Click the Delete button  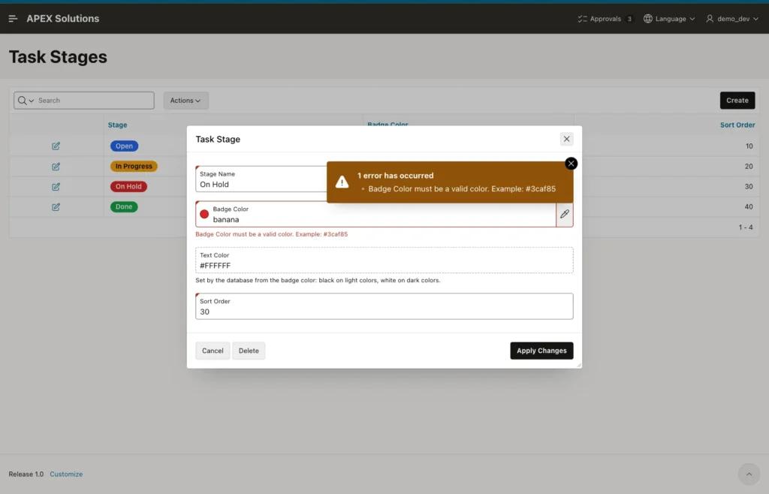pos(249,351)
